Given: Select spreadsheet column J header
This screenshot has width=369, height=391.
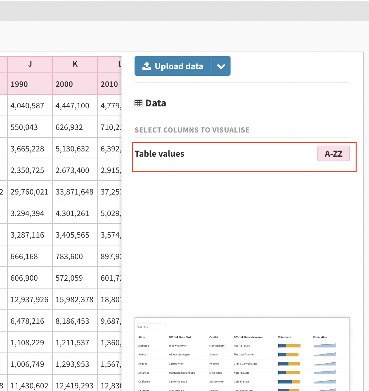Looking at the screenshot, I should point(30,64).
